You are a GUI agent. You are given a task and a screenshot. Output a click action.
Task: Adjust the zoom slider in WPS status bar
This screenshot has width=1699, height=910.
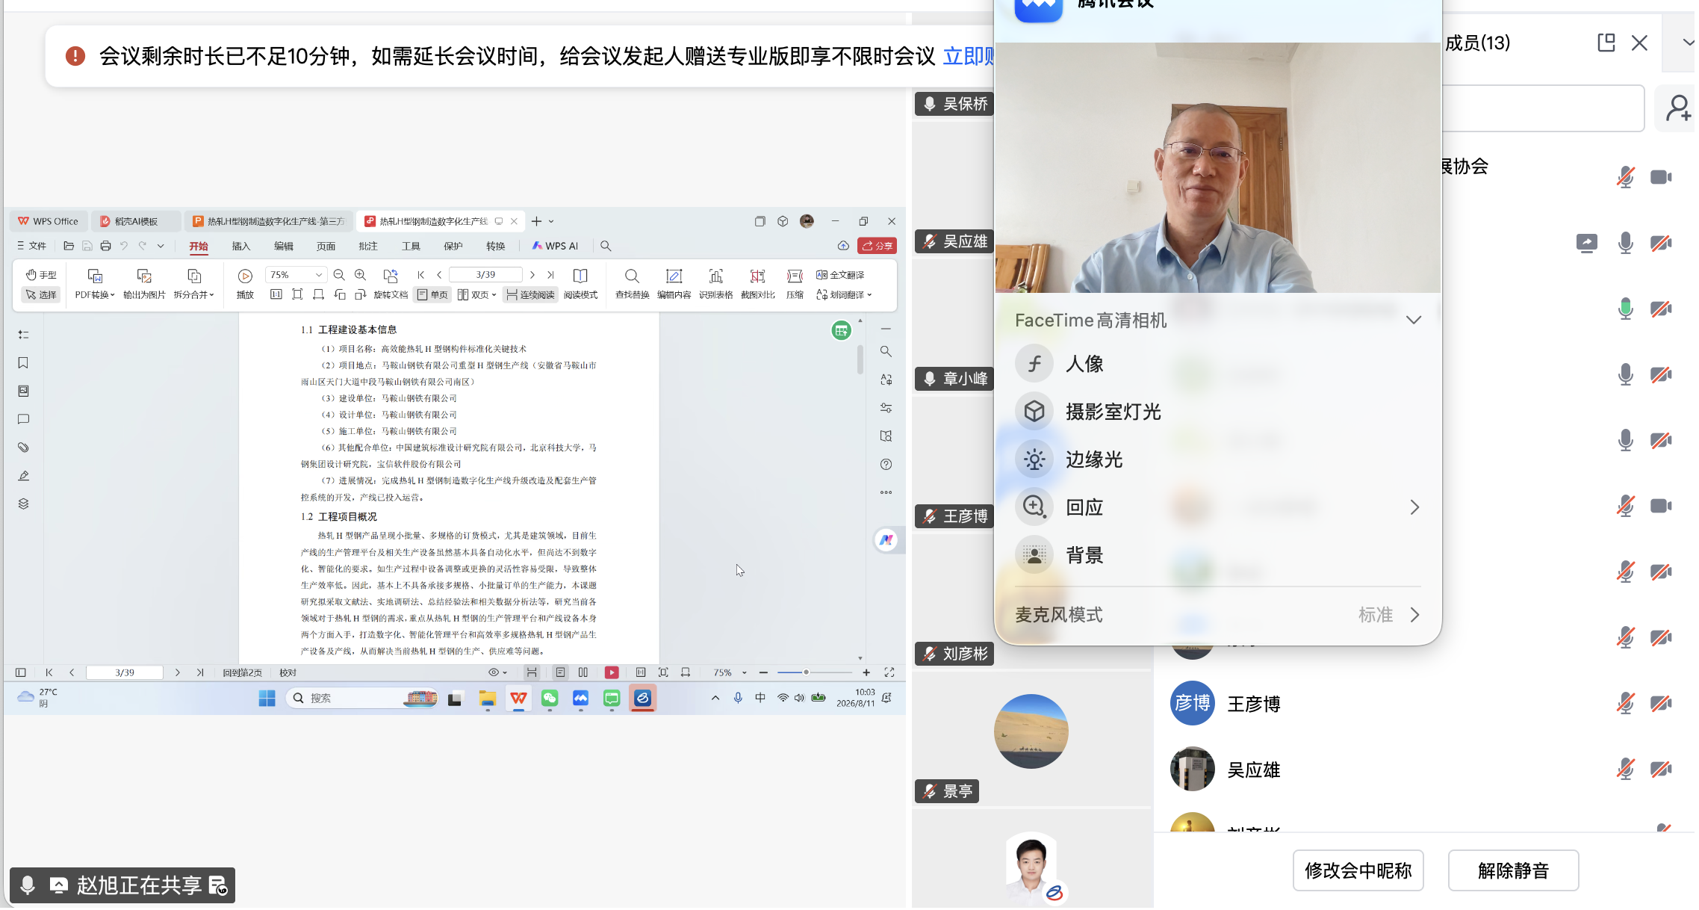point(807,672)
